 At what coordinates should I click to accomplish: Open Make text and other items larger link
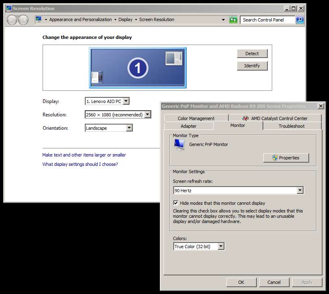pos(84,155)
